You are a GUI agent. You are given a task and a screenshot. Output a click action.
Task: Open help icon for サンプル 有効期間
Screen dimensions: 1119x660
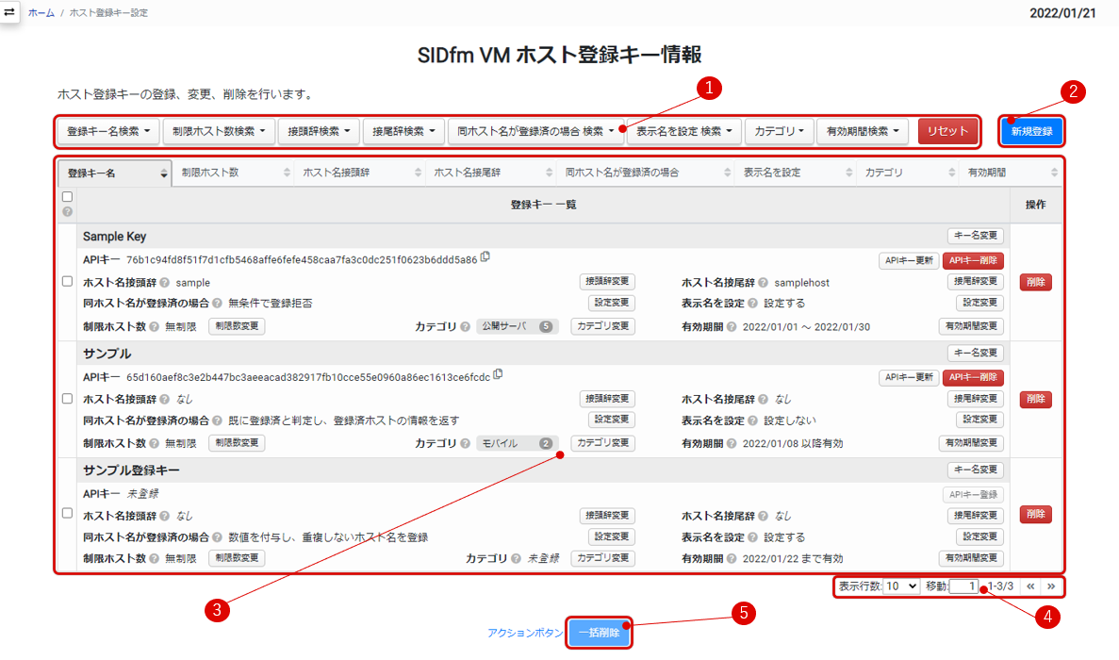coord(732,444)
